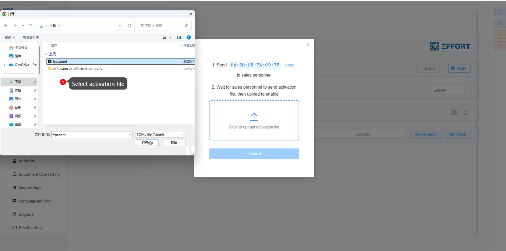Collapse the 上周 file group
506x251 pixels.
pos(46,54)
